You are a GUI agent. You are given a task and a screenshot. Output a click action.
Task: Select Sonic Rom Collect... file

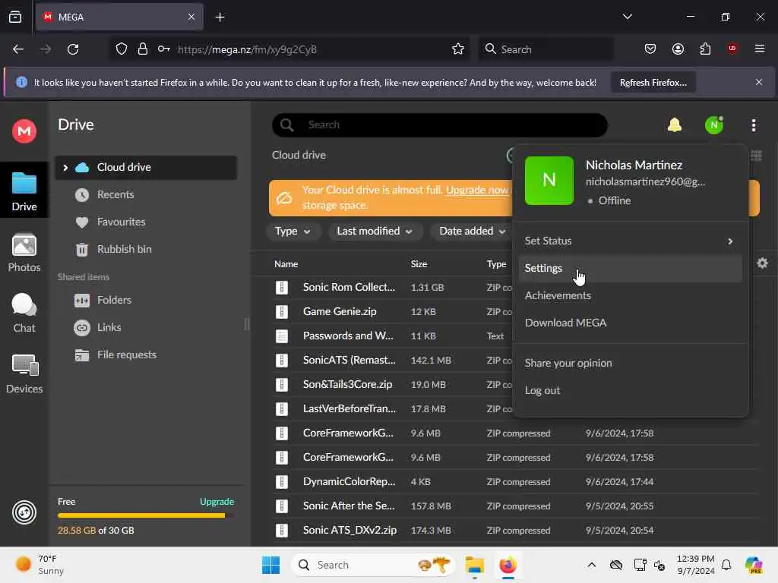coord(349,288)
